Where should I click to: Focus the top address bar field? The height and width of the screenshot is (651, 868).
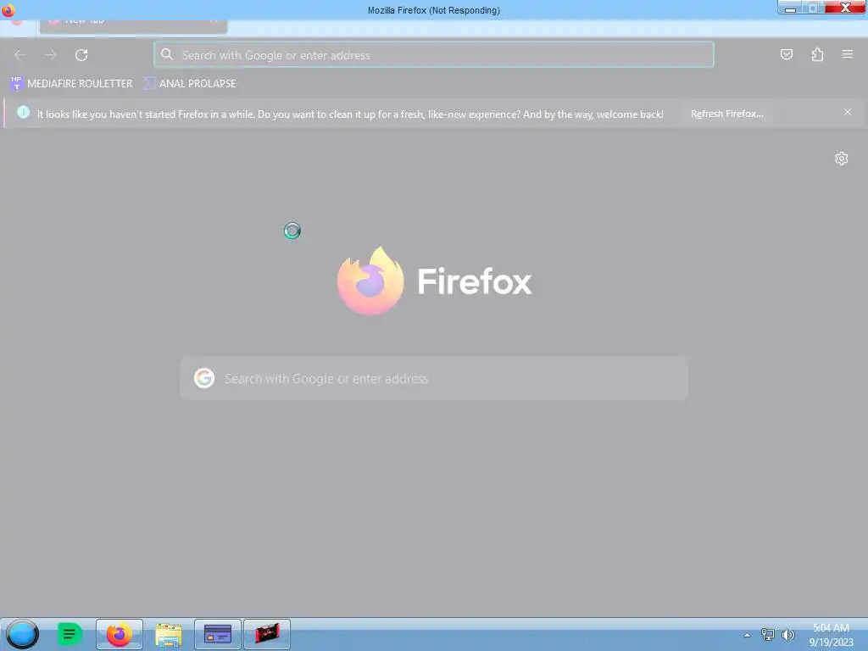pyautogui.click(x=433, y=55)
